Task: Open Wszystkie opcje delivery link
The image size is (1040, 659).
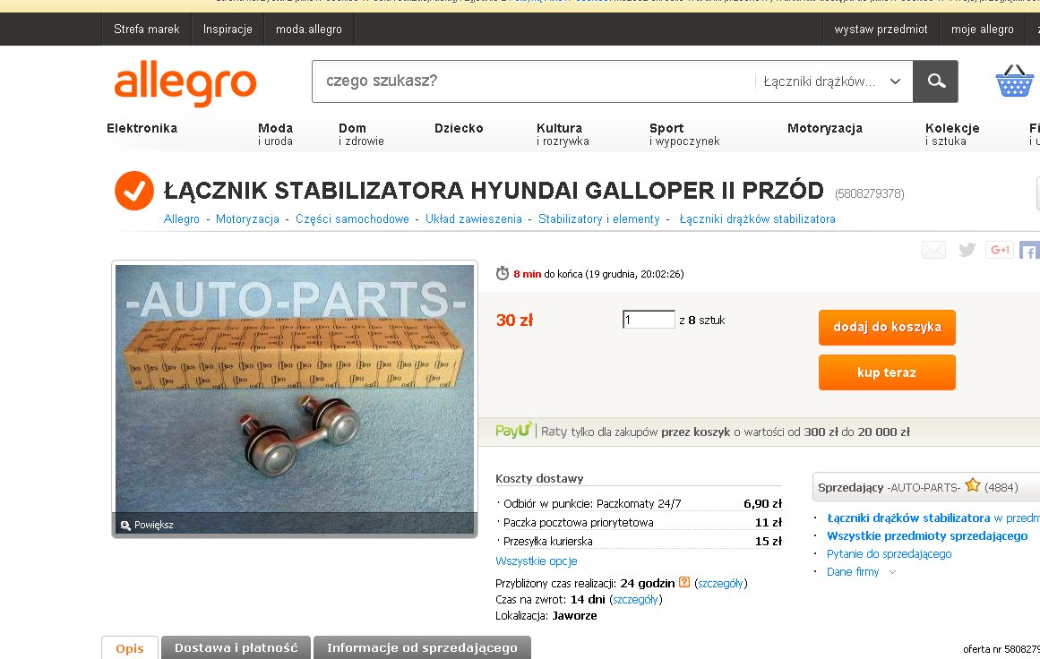Action: [x=536, y=561]
